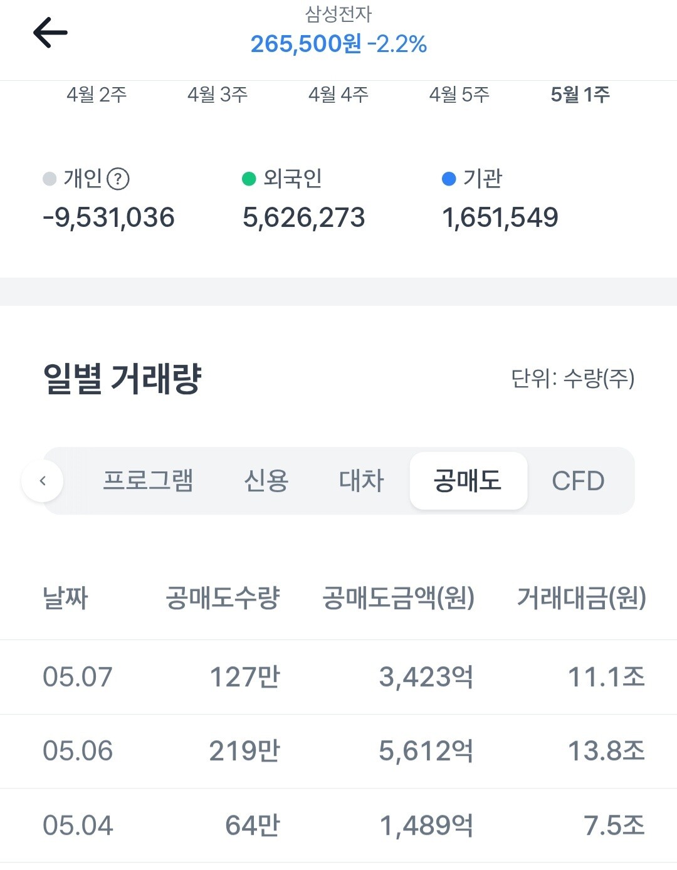This screenshot has width=677, height=870.
Task: Select the 공매도 tab
Action: coord(468,481)
